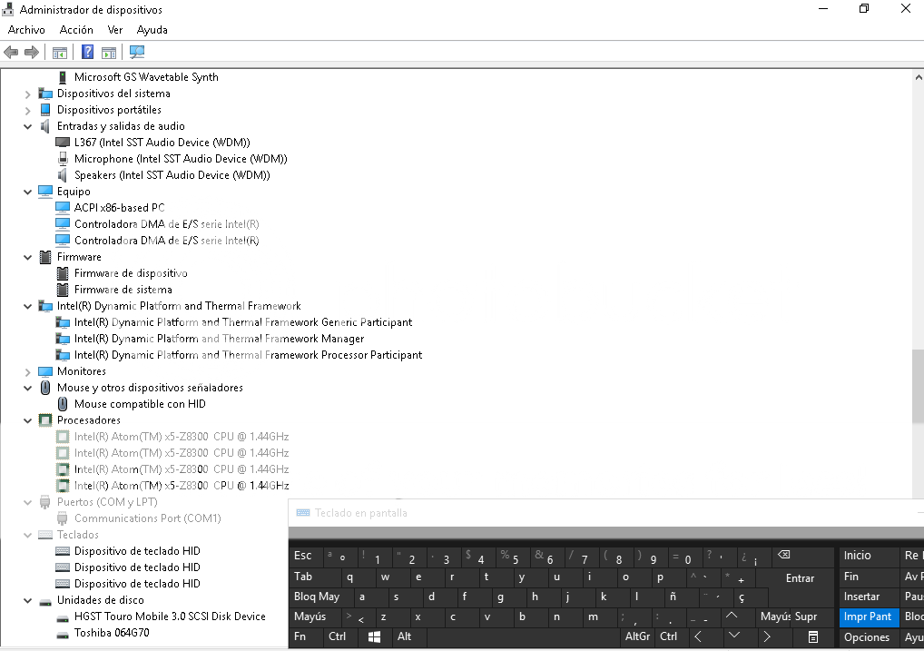Toggle the Fn key on the on-screen keyboard

tap(300, 636)
